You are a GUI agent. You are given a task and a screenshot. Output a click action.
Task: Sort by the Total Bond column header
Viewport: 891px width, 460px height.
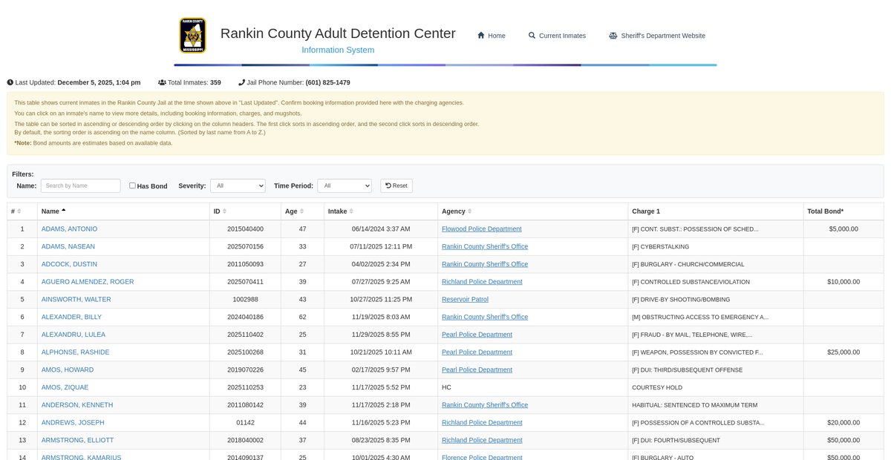pyautogui.click(x=843, y=211)
